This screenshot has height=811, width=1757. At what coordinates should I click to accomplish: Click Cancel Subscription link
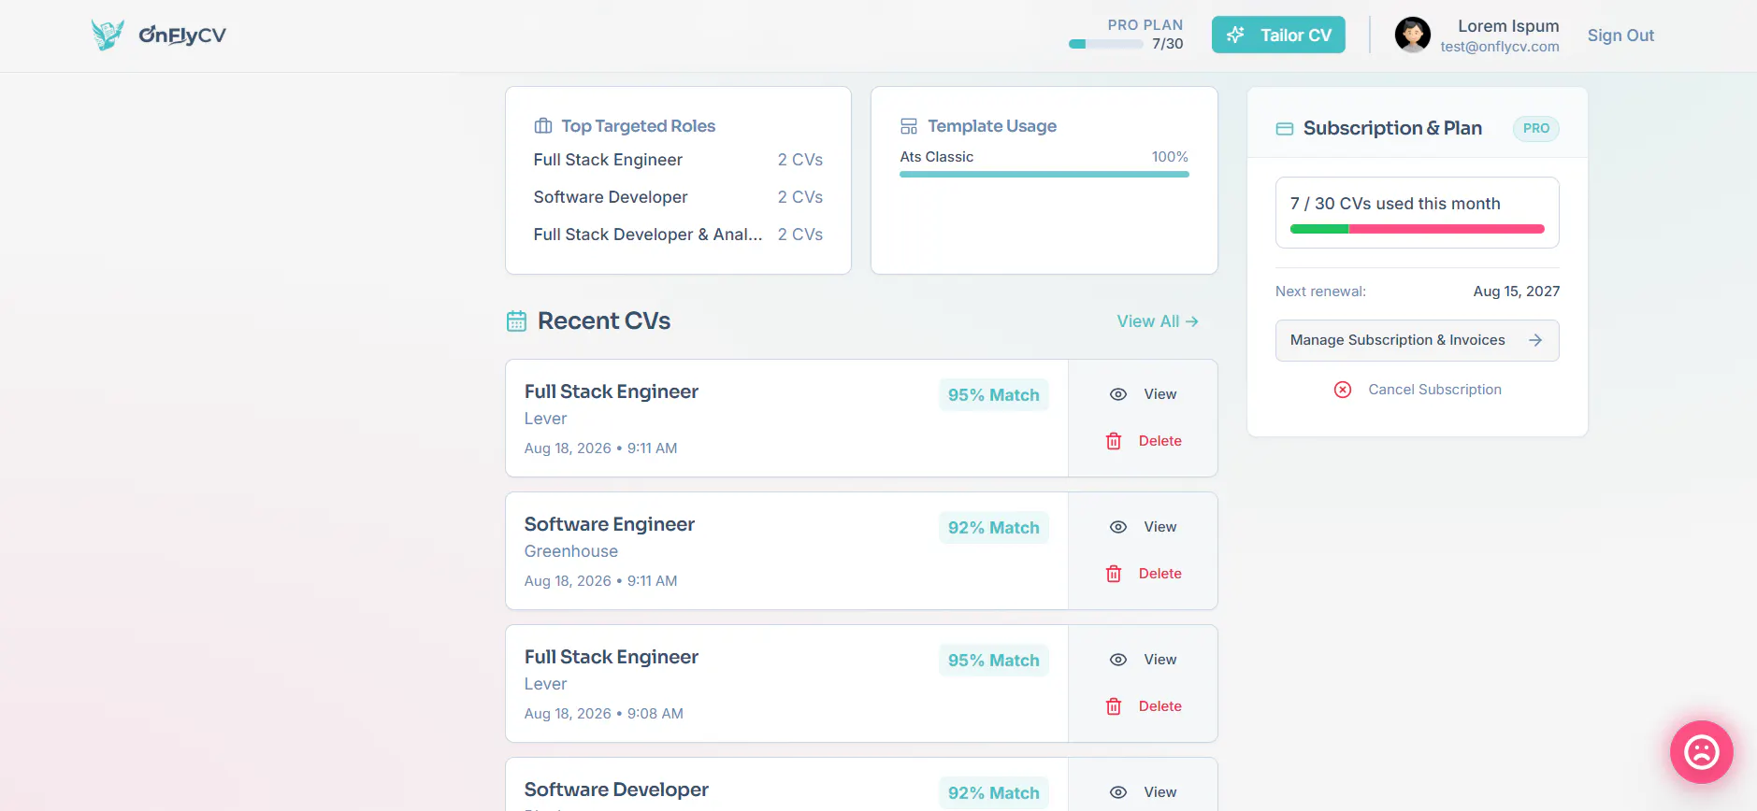point(1418,390)
